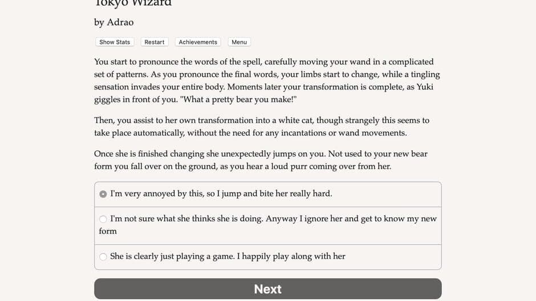Select the 'She is clearly just playing a game' option text
The height and width of the screenshot is (301, 536).
[228, 256]
